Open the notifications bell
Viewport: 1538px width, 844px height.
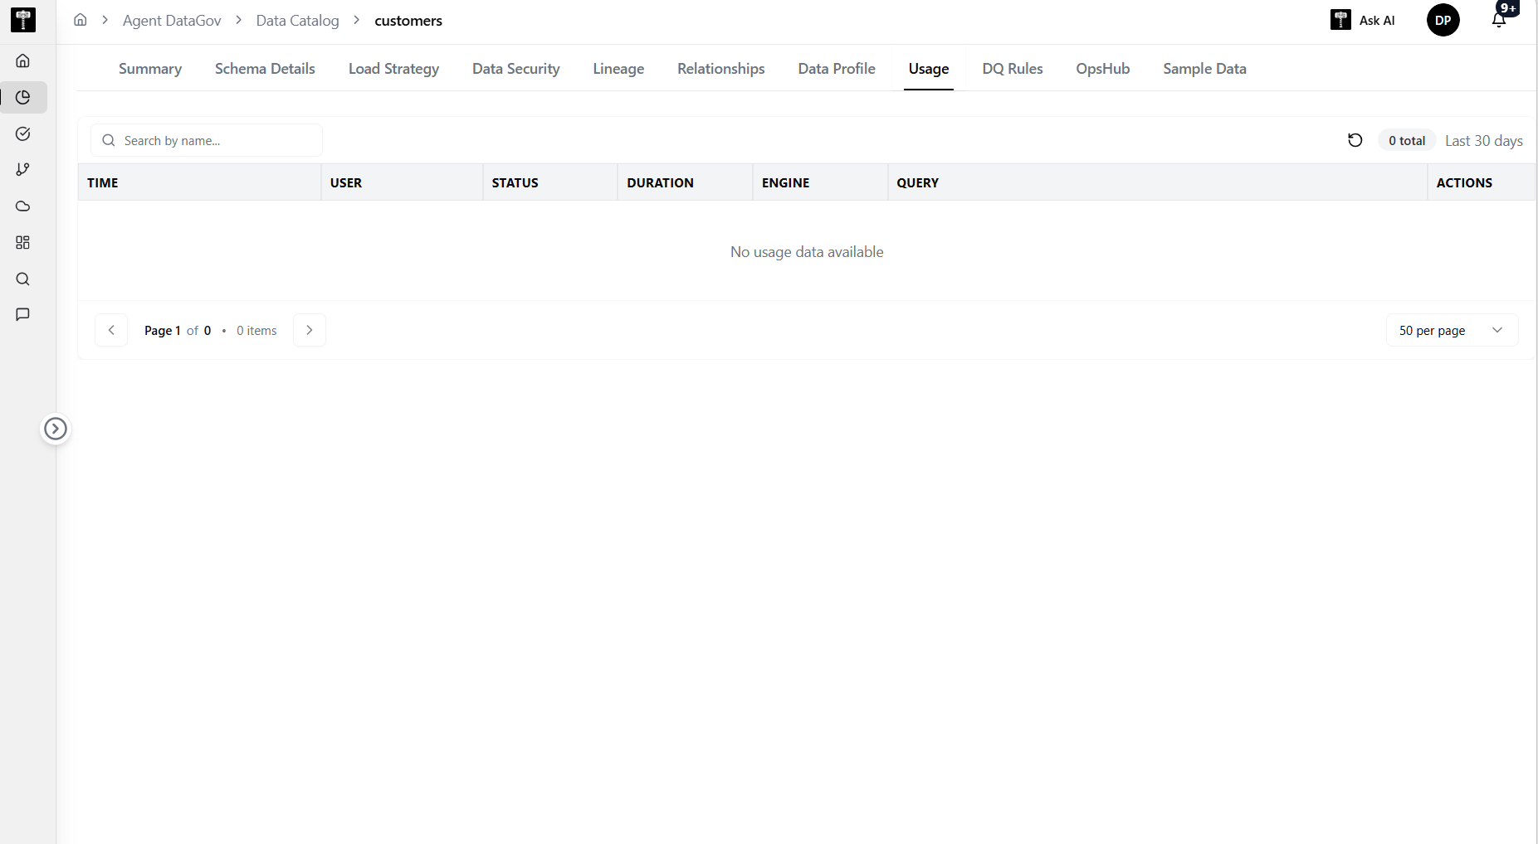[x=1500, y=19]
